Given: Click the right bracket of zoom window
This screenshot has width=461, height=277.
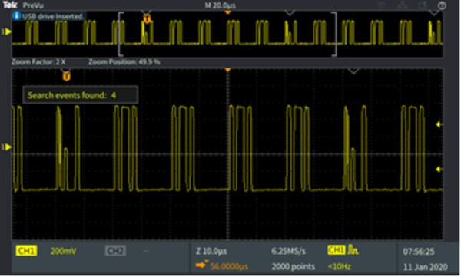Looking at the screenshot, I should 334,34.
